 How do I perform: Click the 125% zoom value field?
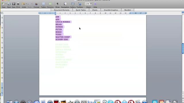(87, 4)
